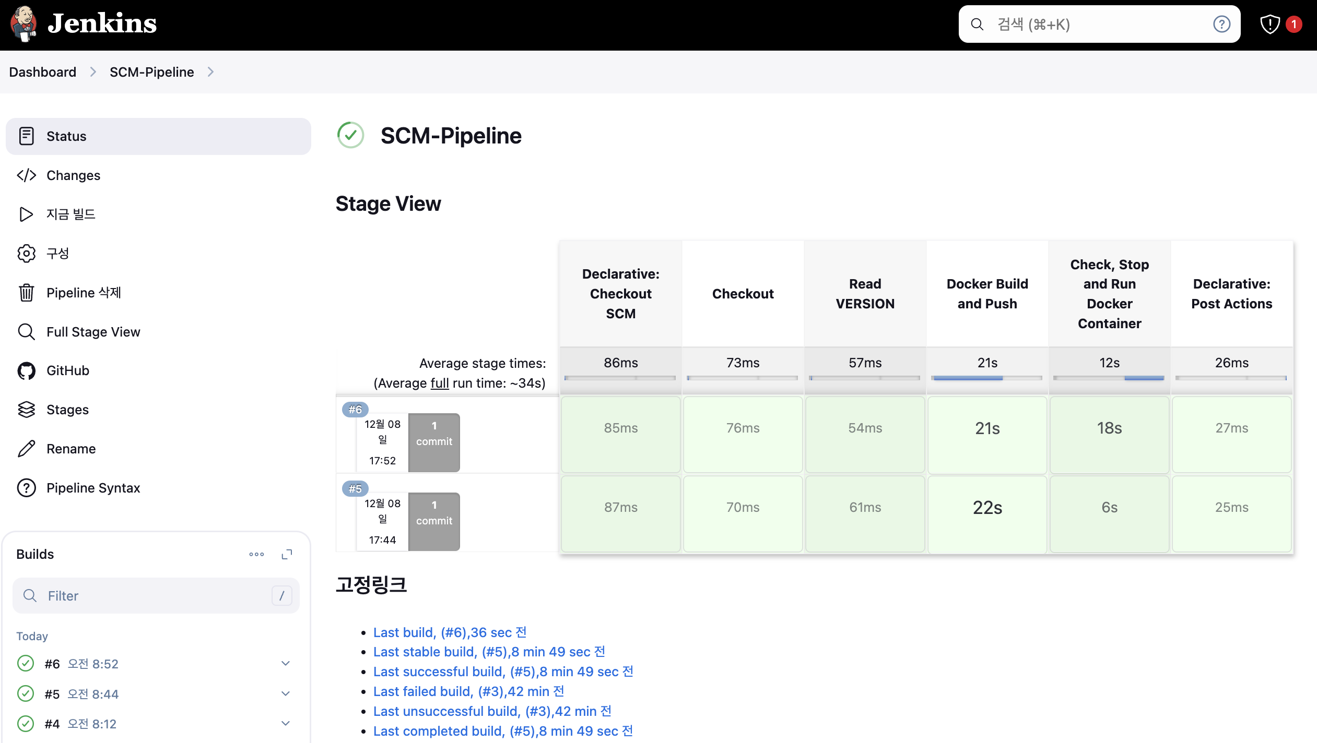Open configuration via the 구성 gear icon

[x=26, y=254]
